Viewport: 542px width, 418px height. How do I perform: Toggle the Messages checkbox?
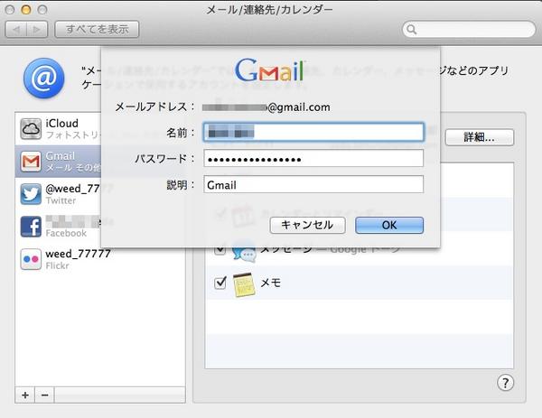point(220,249)
